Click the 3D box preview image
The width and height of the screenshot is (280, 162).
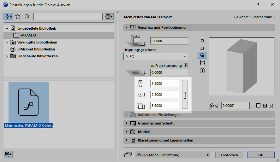tap(241, 66)
